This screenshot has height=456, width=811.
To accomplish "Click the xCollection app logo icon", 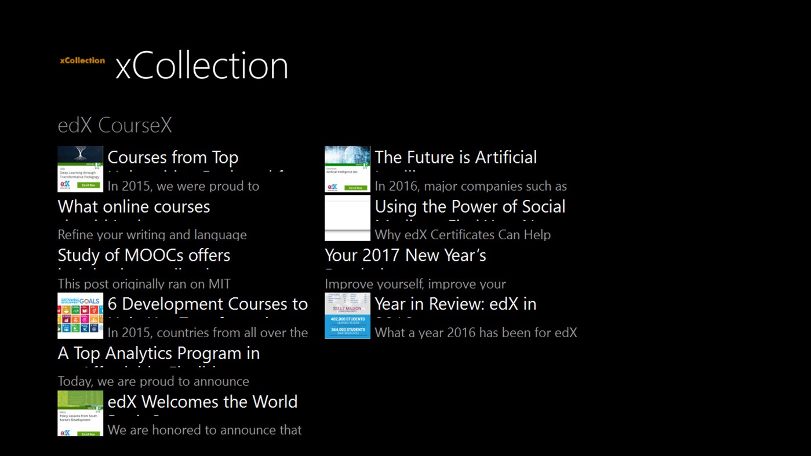I will 81,60.
